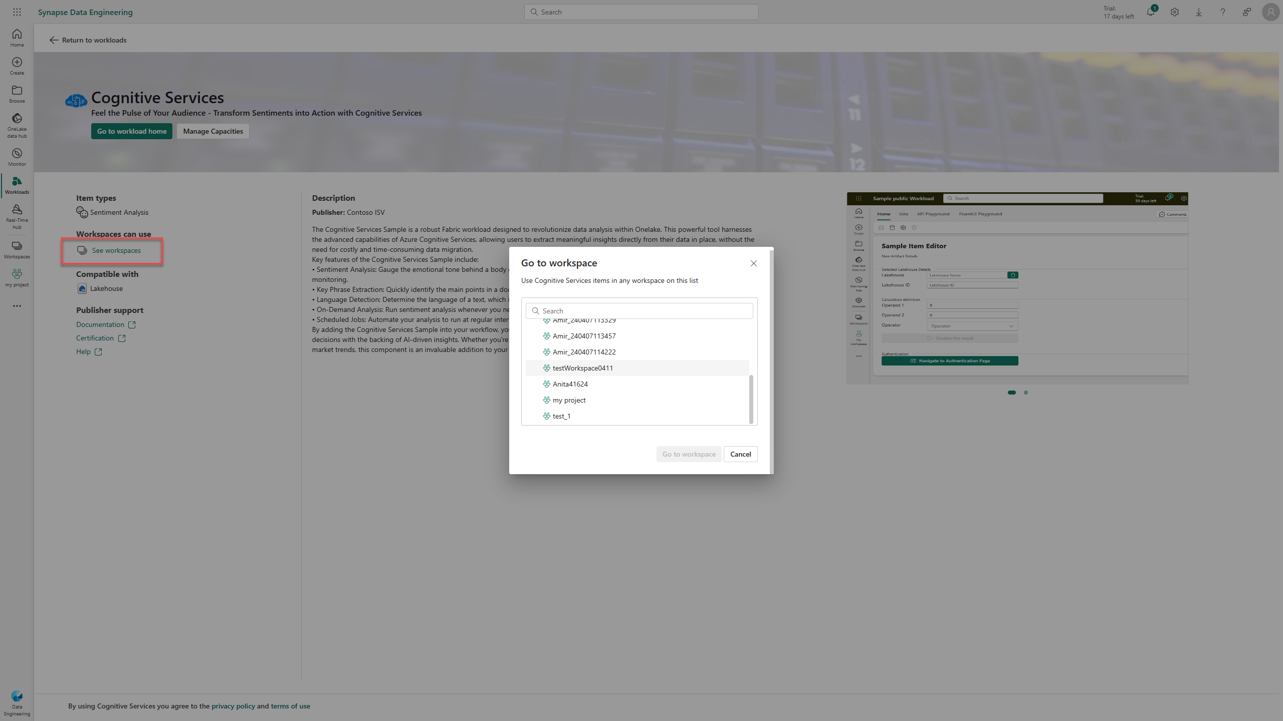Screen dimensions: 1283x721
Task: Show second screenshot via carousel dot
Action: [1026, 393]
